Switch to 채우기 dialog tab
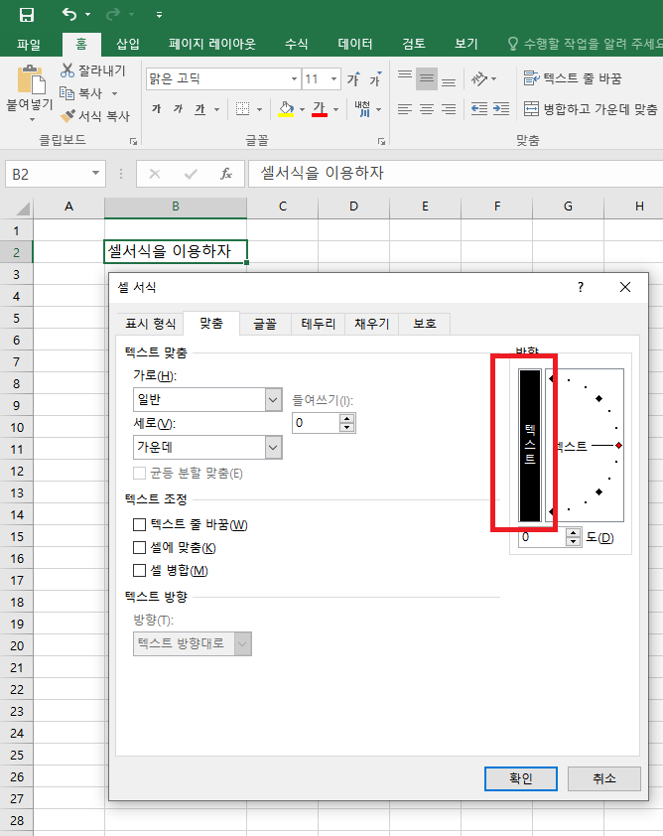 click(x=372, y=324)
